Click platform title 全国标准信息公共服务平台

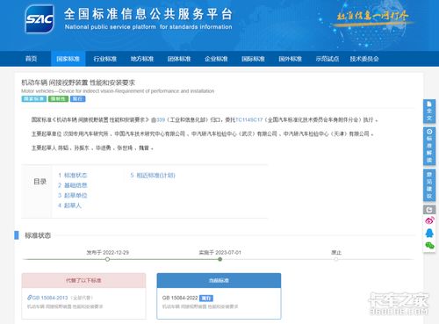148,14
